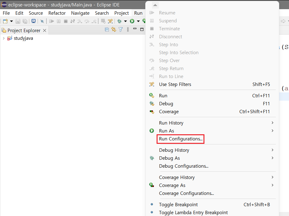Click the Run menu in the menu bar

pyautogui.click(x=138, y=13)
